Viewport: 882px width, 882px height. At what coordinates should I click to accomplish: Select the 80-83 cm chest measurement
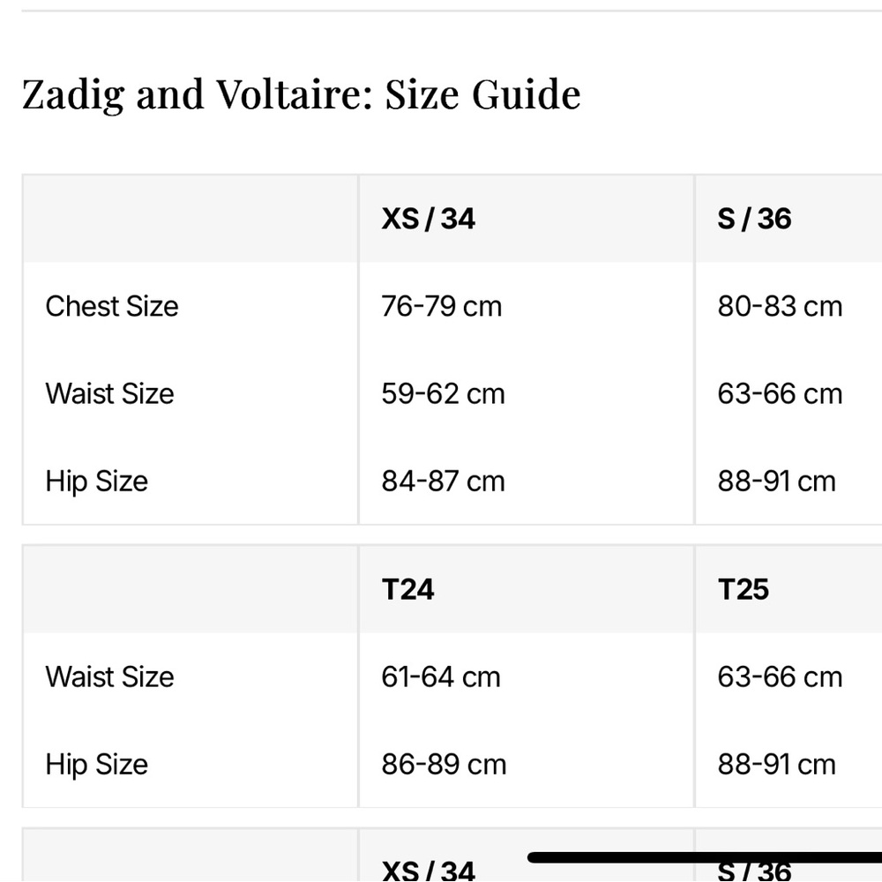tap(780, 307)
